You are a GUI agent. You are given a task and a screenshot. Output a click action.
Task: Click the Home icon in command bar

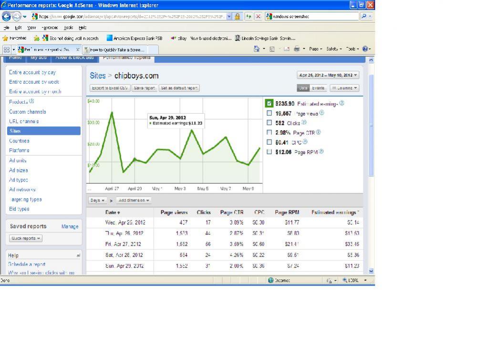click(x=257, y=49)
